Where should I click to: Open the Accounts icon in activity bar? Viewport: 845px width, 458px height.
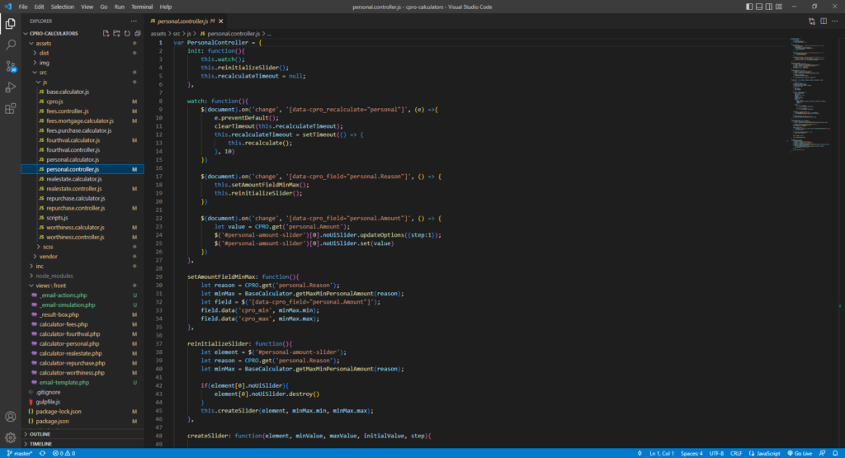pos(10,417)
